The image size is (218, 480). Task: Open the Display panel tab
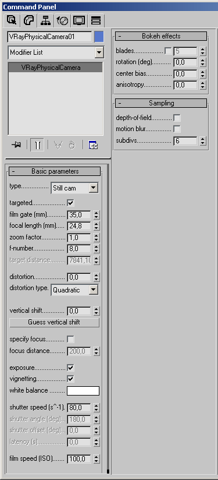[x=79, y=20]
